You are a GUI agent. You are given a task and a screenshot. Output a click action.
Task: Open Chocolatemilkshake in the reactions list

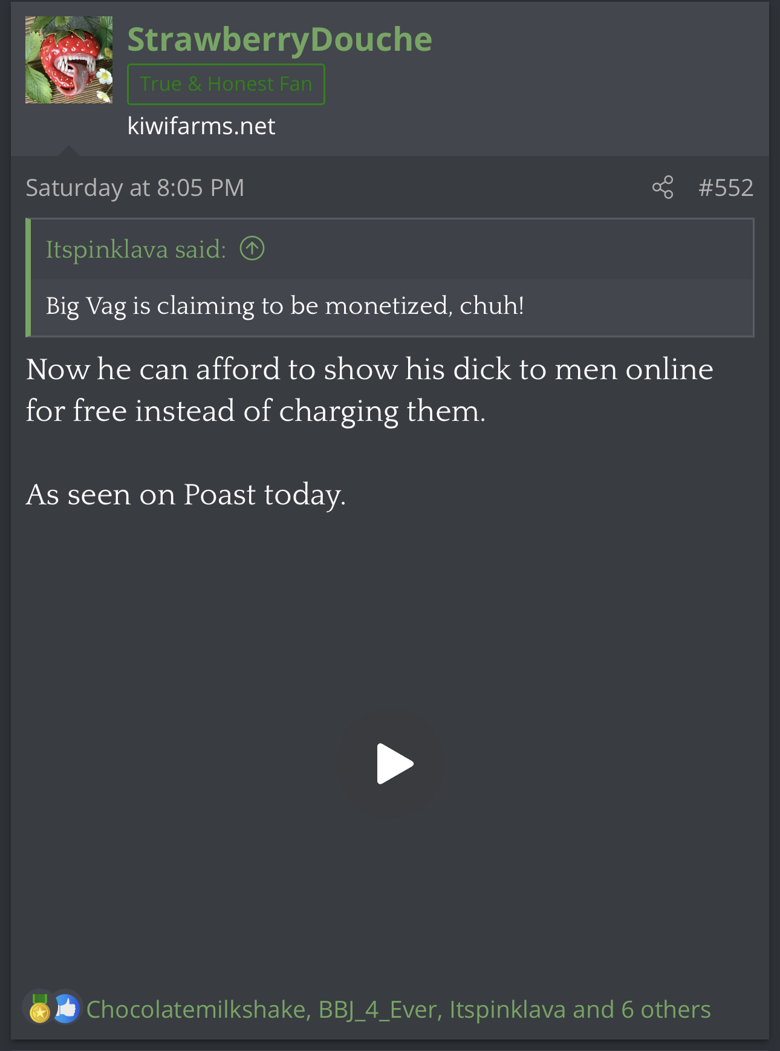click(196, 1009)
